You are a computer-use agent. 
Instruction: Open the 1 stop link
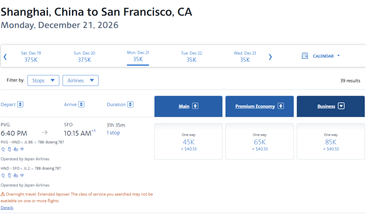tap(113, 133)
